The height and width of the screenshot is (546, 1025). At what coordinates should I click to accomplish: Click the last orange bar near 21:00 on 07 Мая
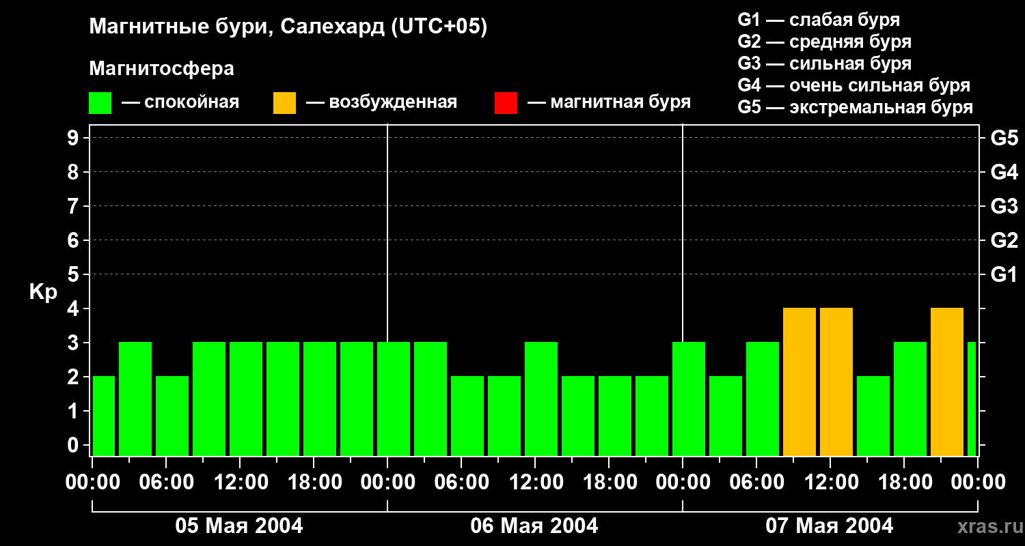[947, 382]
